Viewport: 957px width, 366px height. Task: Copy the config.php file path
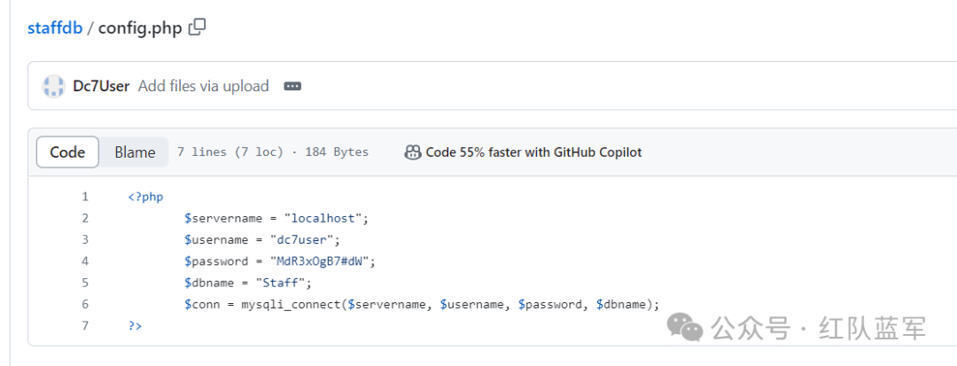pyautogui.click(x=198, y=27)
